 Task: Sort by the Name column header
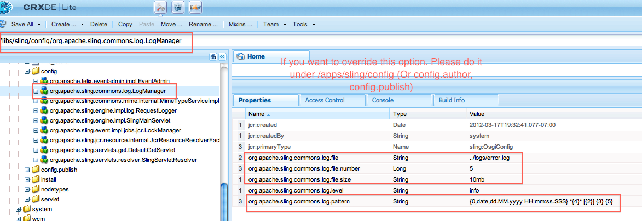pyautogui.click(x=317, y=114)
